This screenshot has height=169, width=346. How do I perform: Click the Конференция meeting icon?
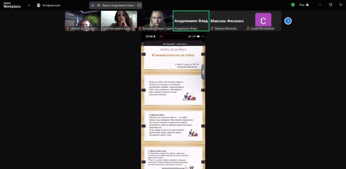click(39, 5)
